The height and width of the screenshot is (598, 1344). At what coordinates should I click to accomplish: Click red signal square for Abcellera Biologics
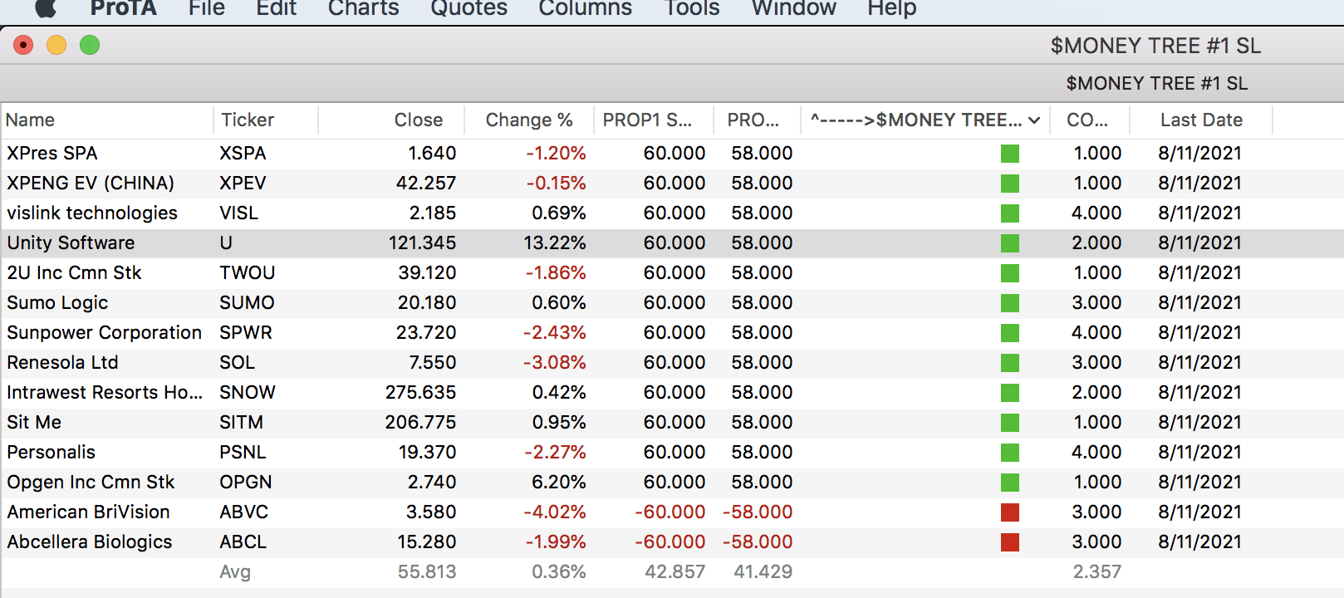coord(1009,542)
